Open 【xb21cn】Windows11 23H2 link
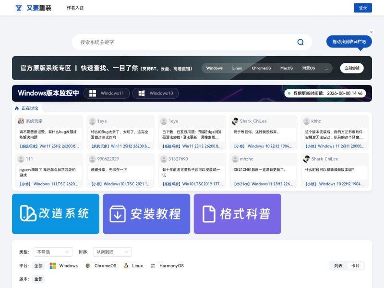 pyautogui.click(x=264, y=184)
